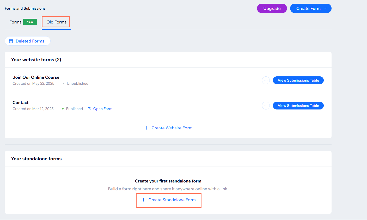Click the external link icon beside Open Form
This screenshot has width=367, height=220.
tap(89, 109)
